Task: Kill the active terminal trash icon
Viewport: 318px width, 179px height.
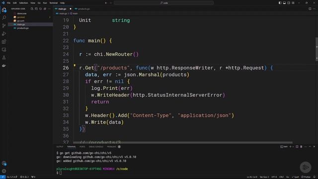Action: pos(301,147)
